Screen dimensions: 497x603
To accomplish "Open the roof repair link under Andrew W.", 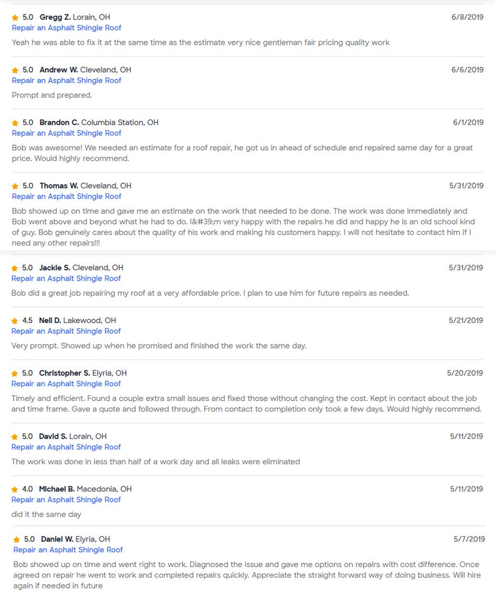I will [x=67, y=81].
